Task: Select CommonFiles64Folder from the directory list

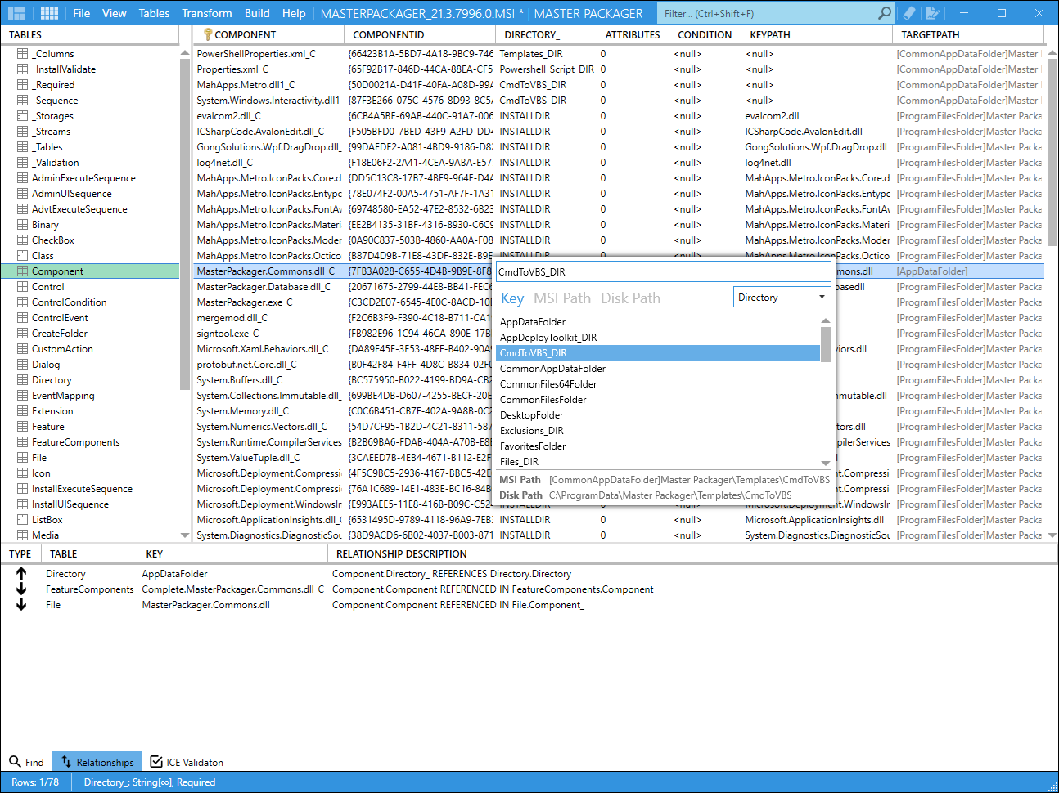Action: pyautogui.click(x=550, y=383)
